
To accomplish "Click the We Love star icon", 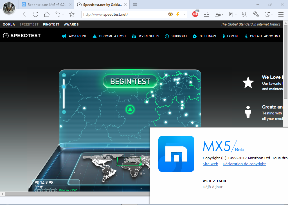I will click(248, 82).
